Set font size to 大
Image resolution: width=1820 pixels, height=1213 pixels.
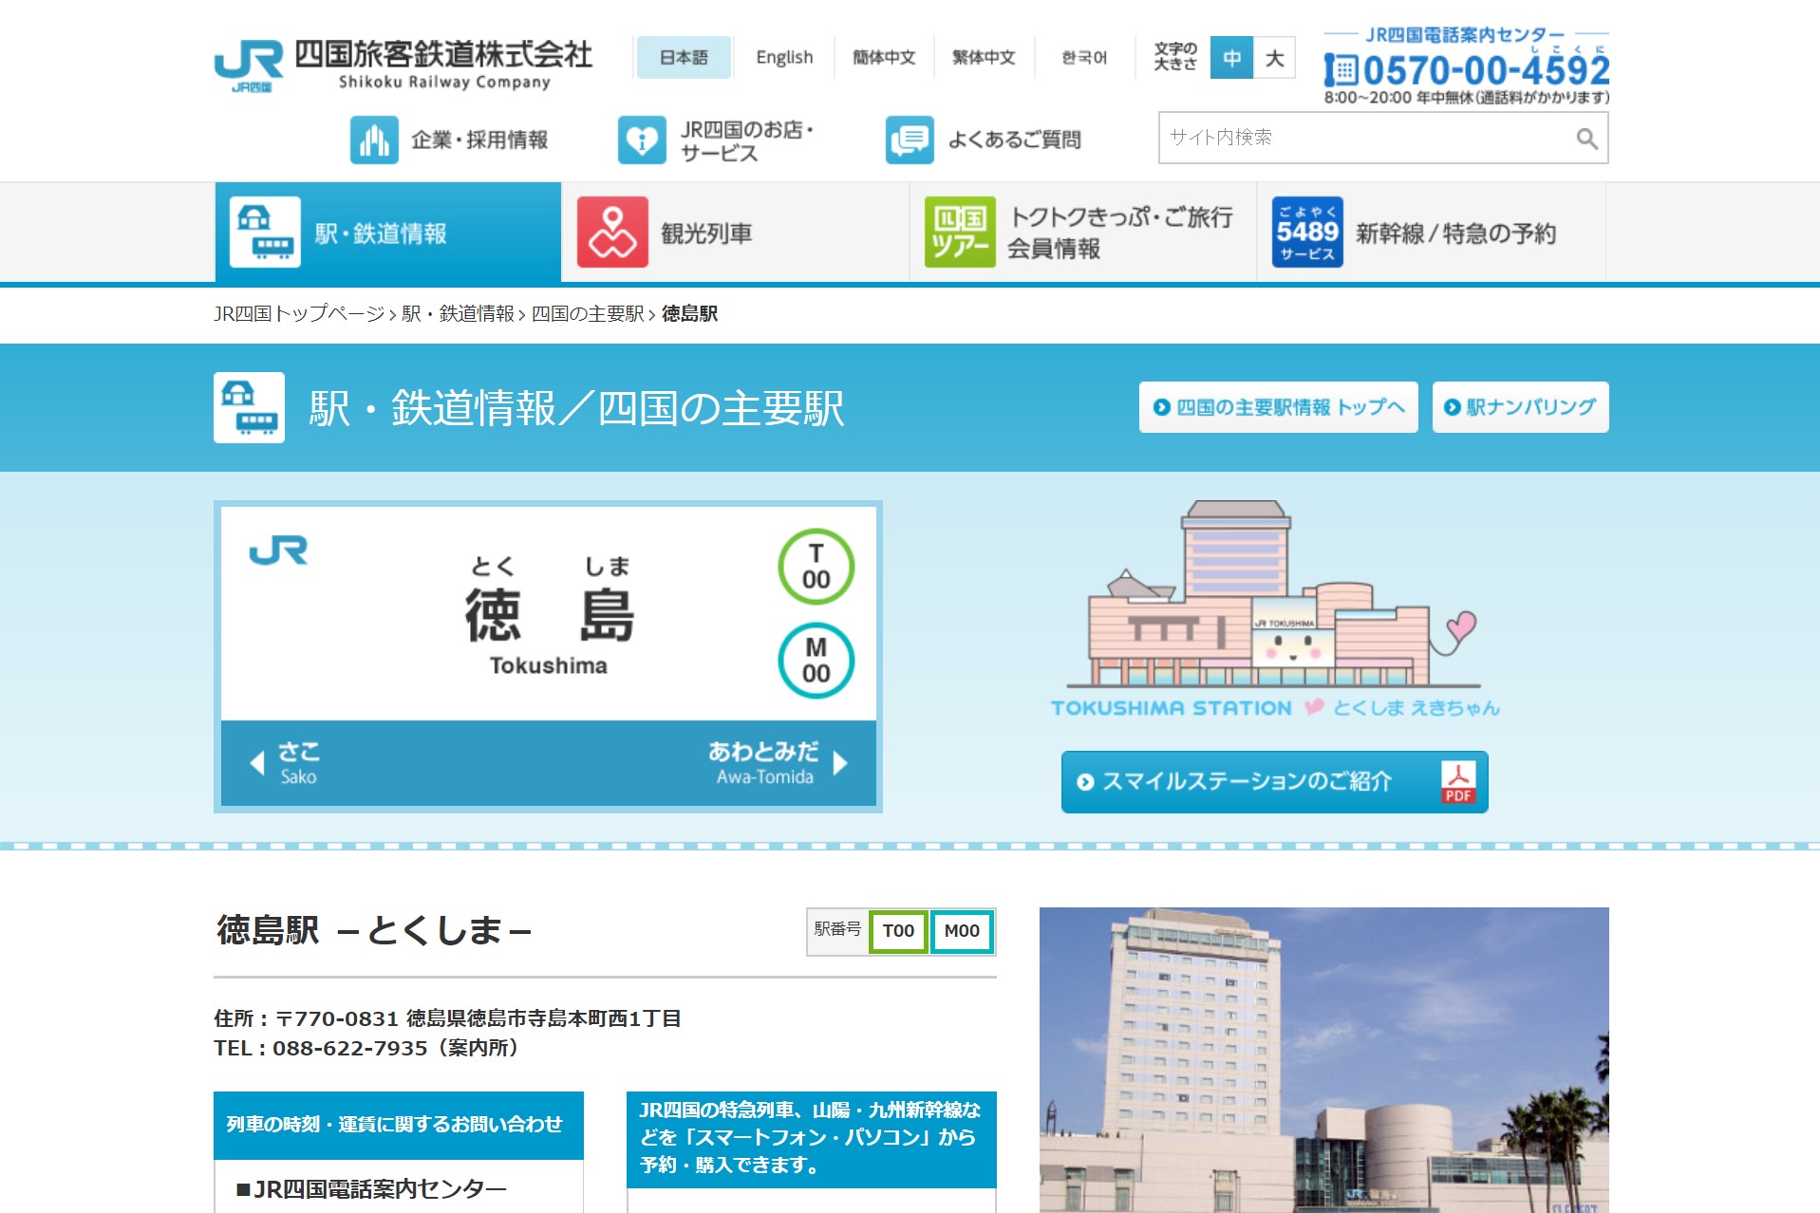(1274, 58)
